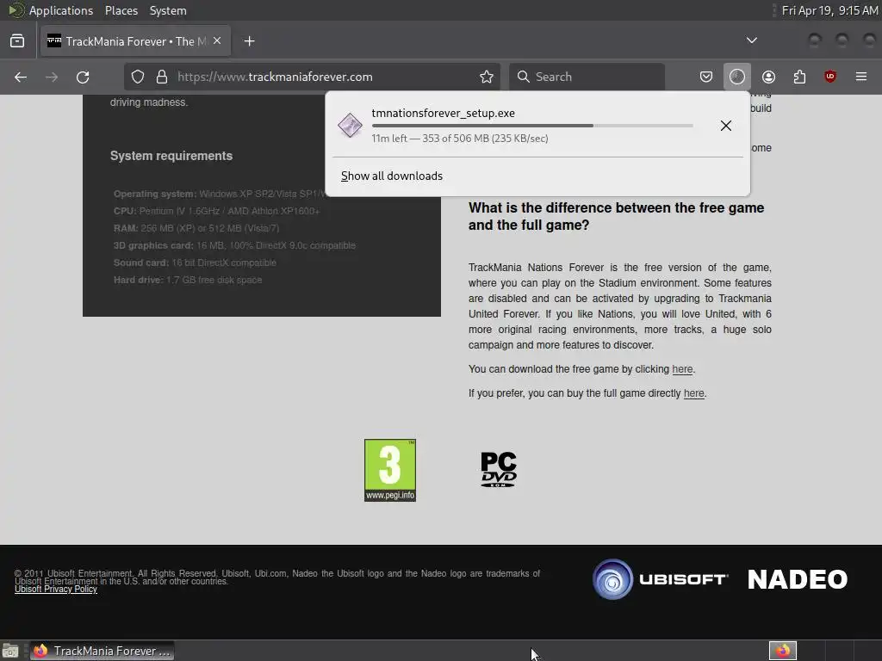Screen dimensions: 882x661
Task: Show desktop from the bottom panel
Action: (x=10, y=651)
